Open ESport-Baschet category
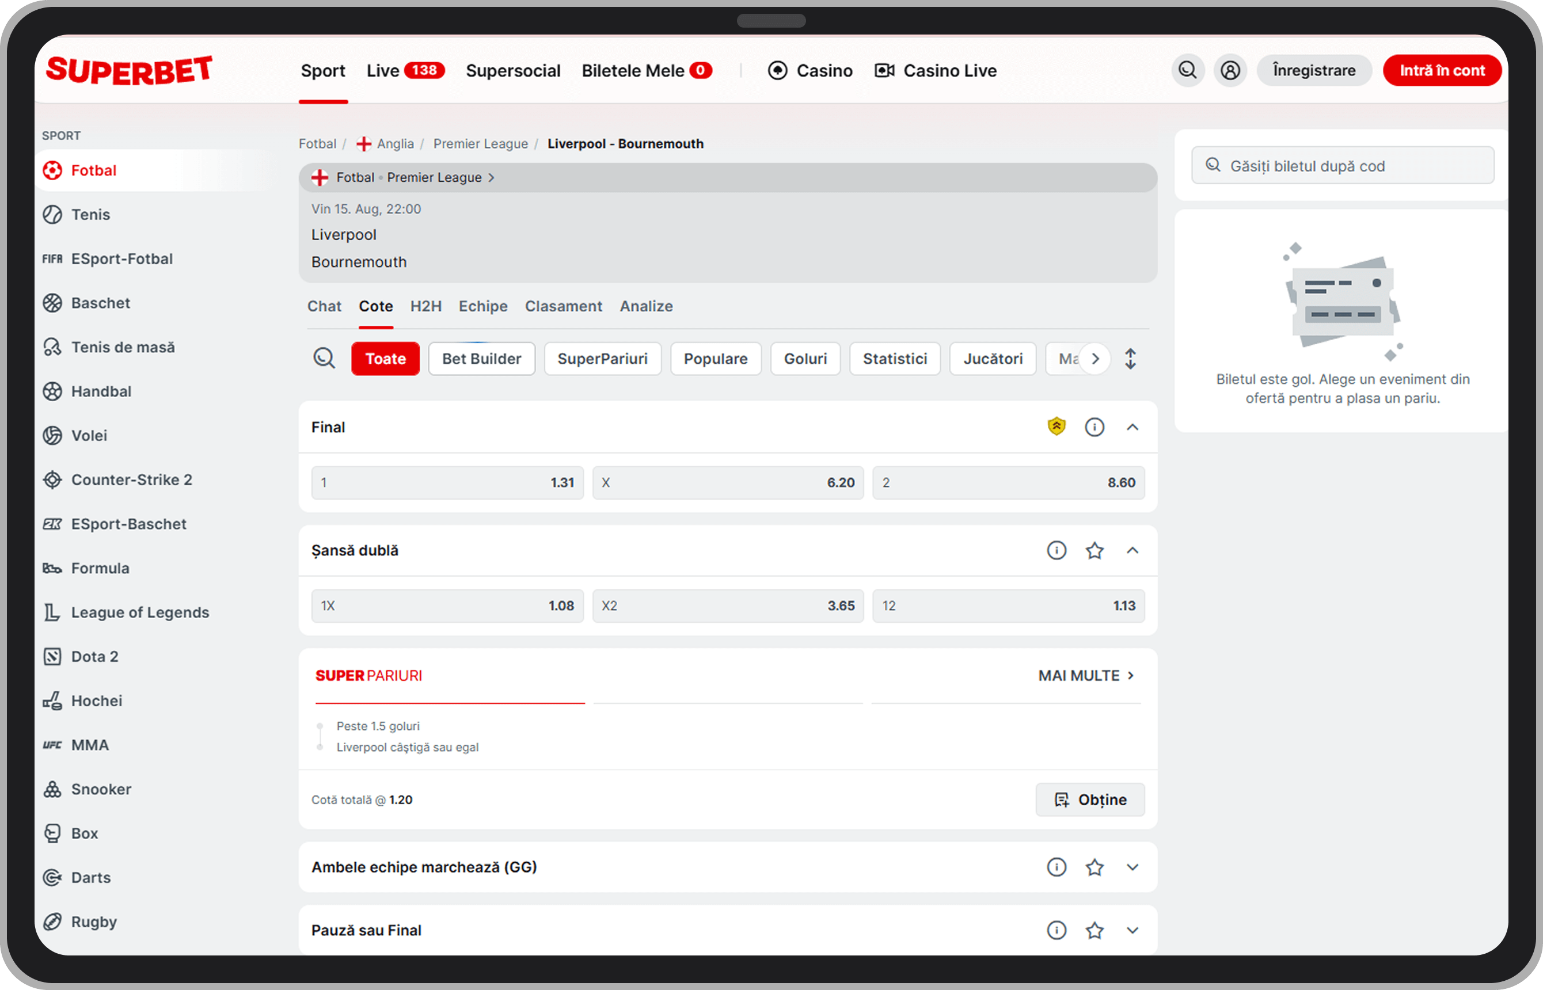This screenshot has width=1543, height=990. 115,524
